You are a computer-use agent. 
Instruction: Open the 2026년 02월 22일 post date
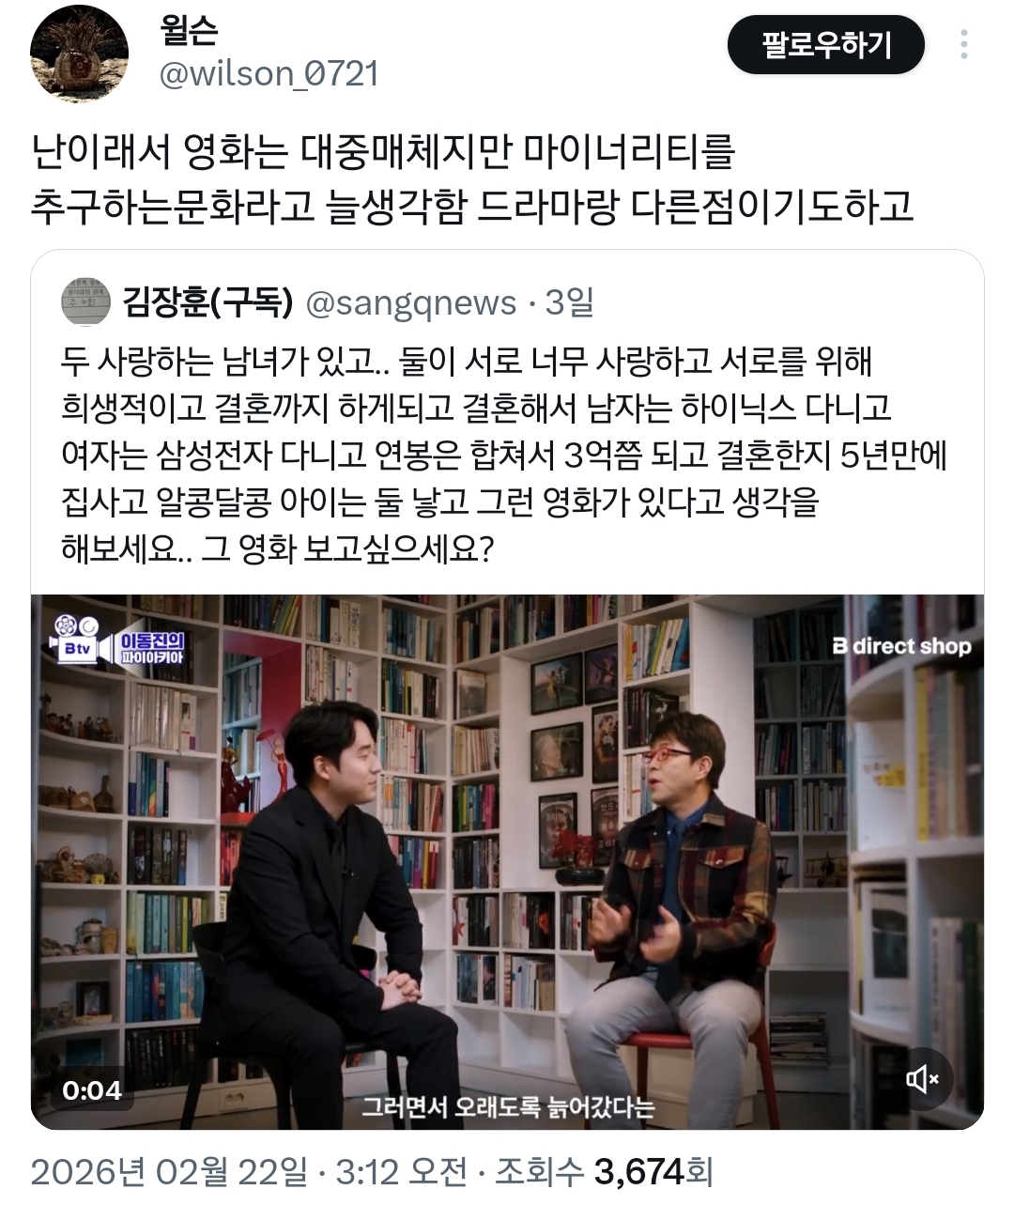169,1171
